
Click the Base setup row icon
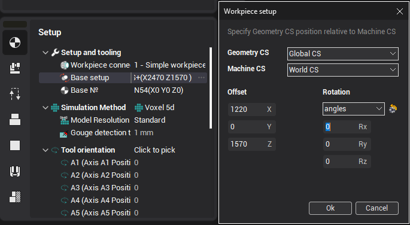click(x=64, y=78)
